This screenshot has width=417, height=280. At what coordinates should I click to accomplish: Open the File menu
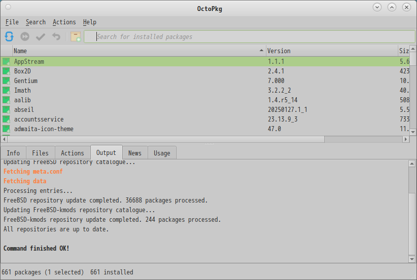pos(12,22)
